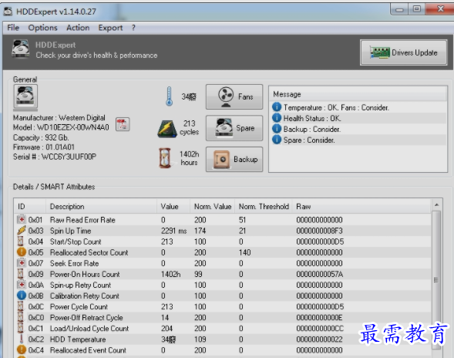This screenshot has width=454, height=358.
Task: Click threshold value '140'
Action: point(244,252)
